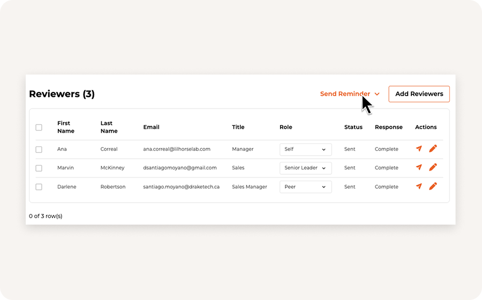The image size is (482, 300).
Task: Edit Darlene Robertson's entry with pencil icon
Action: coord(433,187)
